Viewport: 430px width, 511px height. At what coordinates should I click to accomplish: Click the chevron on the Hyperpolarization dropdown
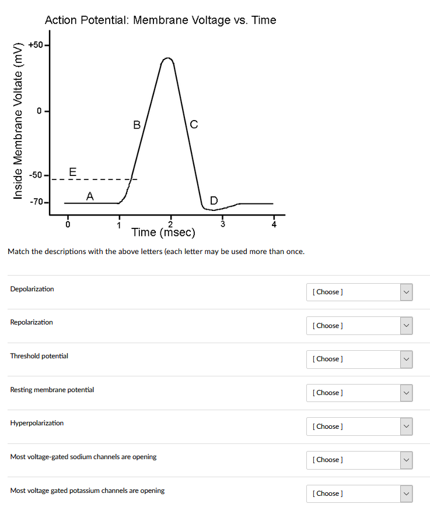pos(406,427)
